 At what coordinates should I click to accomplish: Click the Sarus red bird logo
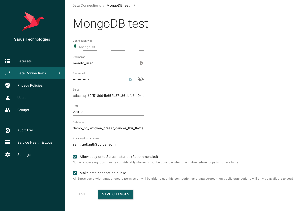[32, 21]
